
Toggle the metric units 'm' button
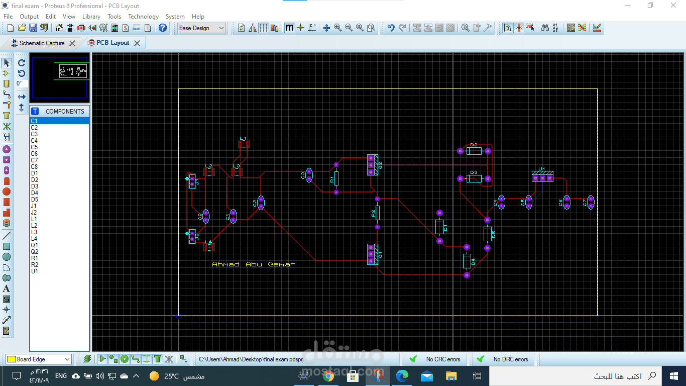(x=290, y=28)
